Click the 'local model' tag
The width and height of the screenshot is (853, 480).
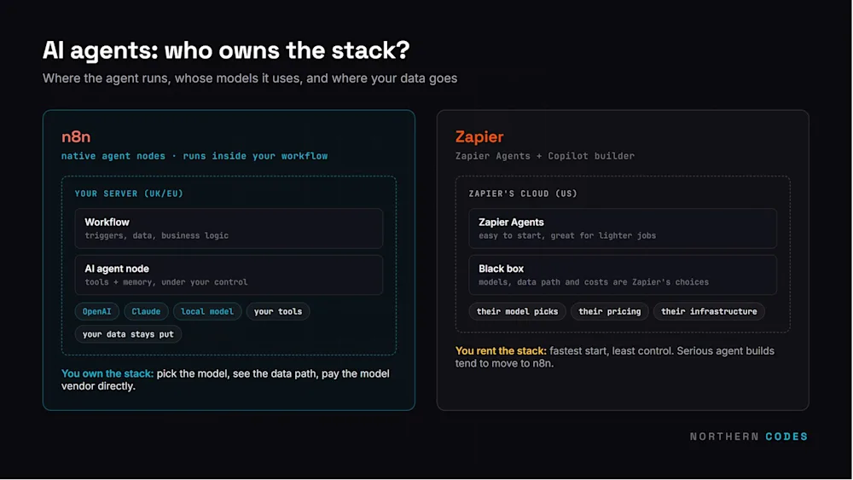tap(207, 311)
